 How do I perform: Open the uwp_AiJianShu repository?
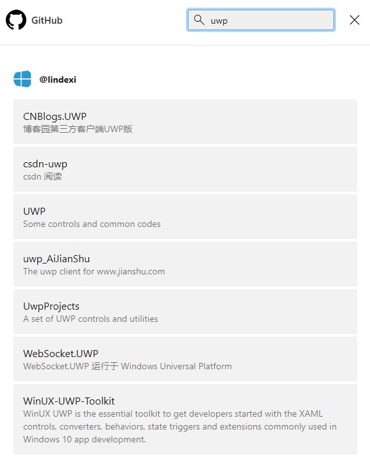(185, 264)
